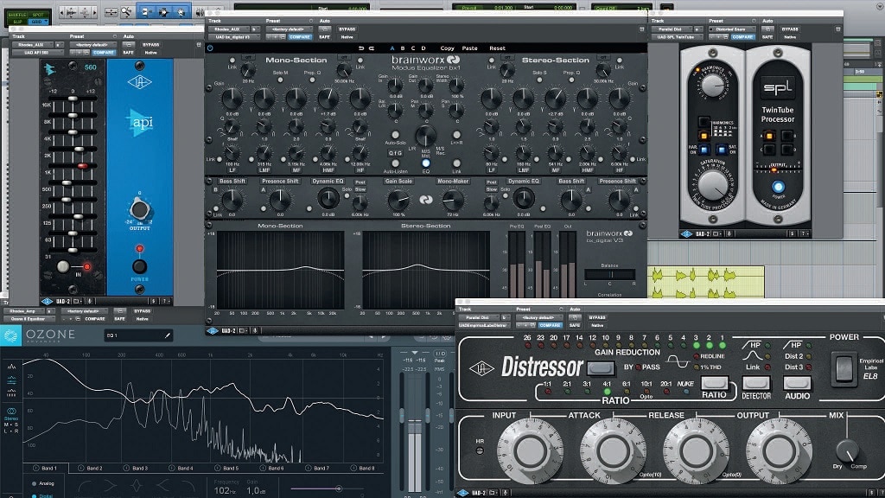Click the Distressor AUDIO button
The width and height of the screenshot is (885, 498).
point(797,383)
